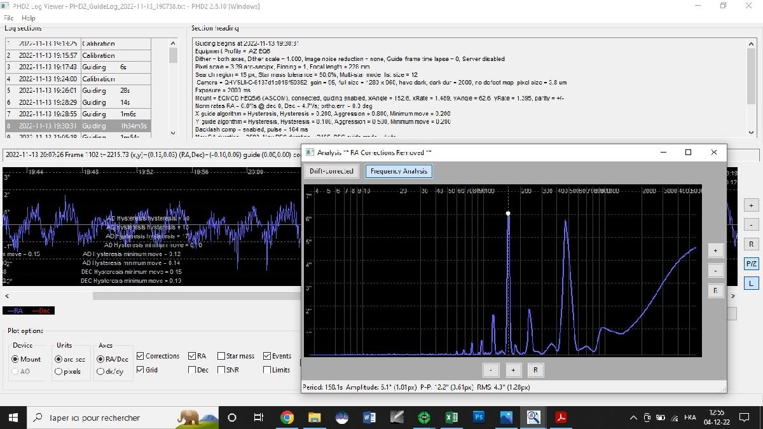This screenshot has width=763, height=429.
Task: Switch to Drift-corrected view
Action: point(331,171)
